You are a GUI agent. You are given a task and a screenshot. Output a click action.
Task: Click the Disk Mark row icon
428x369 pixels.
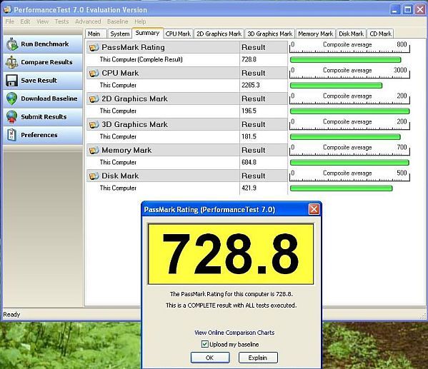click(94, 176)
